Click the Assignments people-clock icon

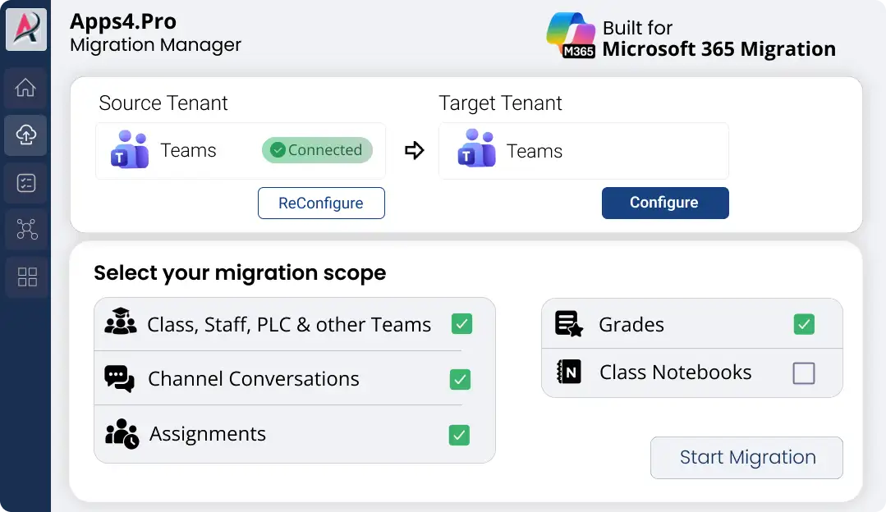coord(122,433)
